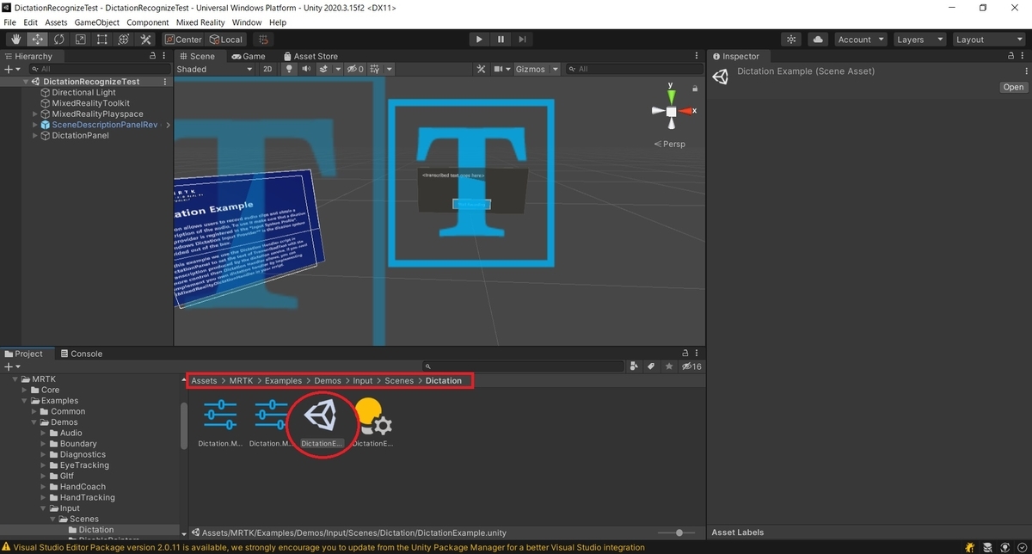The height and width of the screenshot is (554, 1032).
Task: Open Shaded draw mode dropdown
Action: (215, 69)
